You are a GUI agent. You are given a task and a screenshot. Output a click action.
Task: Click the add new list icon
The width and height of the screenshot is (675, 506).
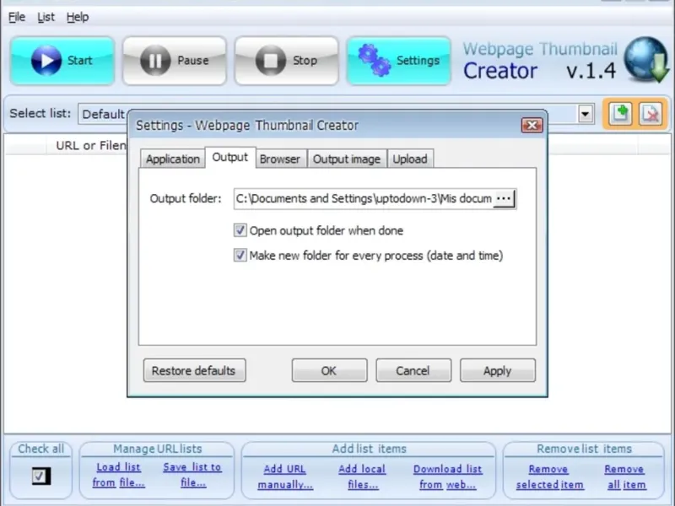(620, 114)
